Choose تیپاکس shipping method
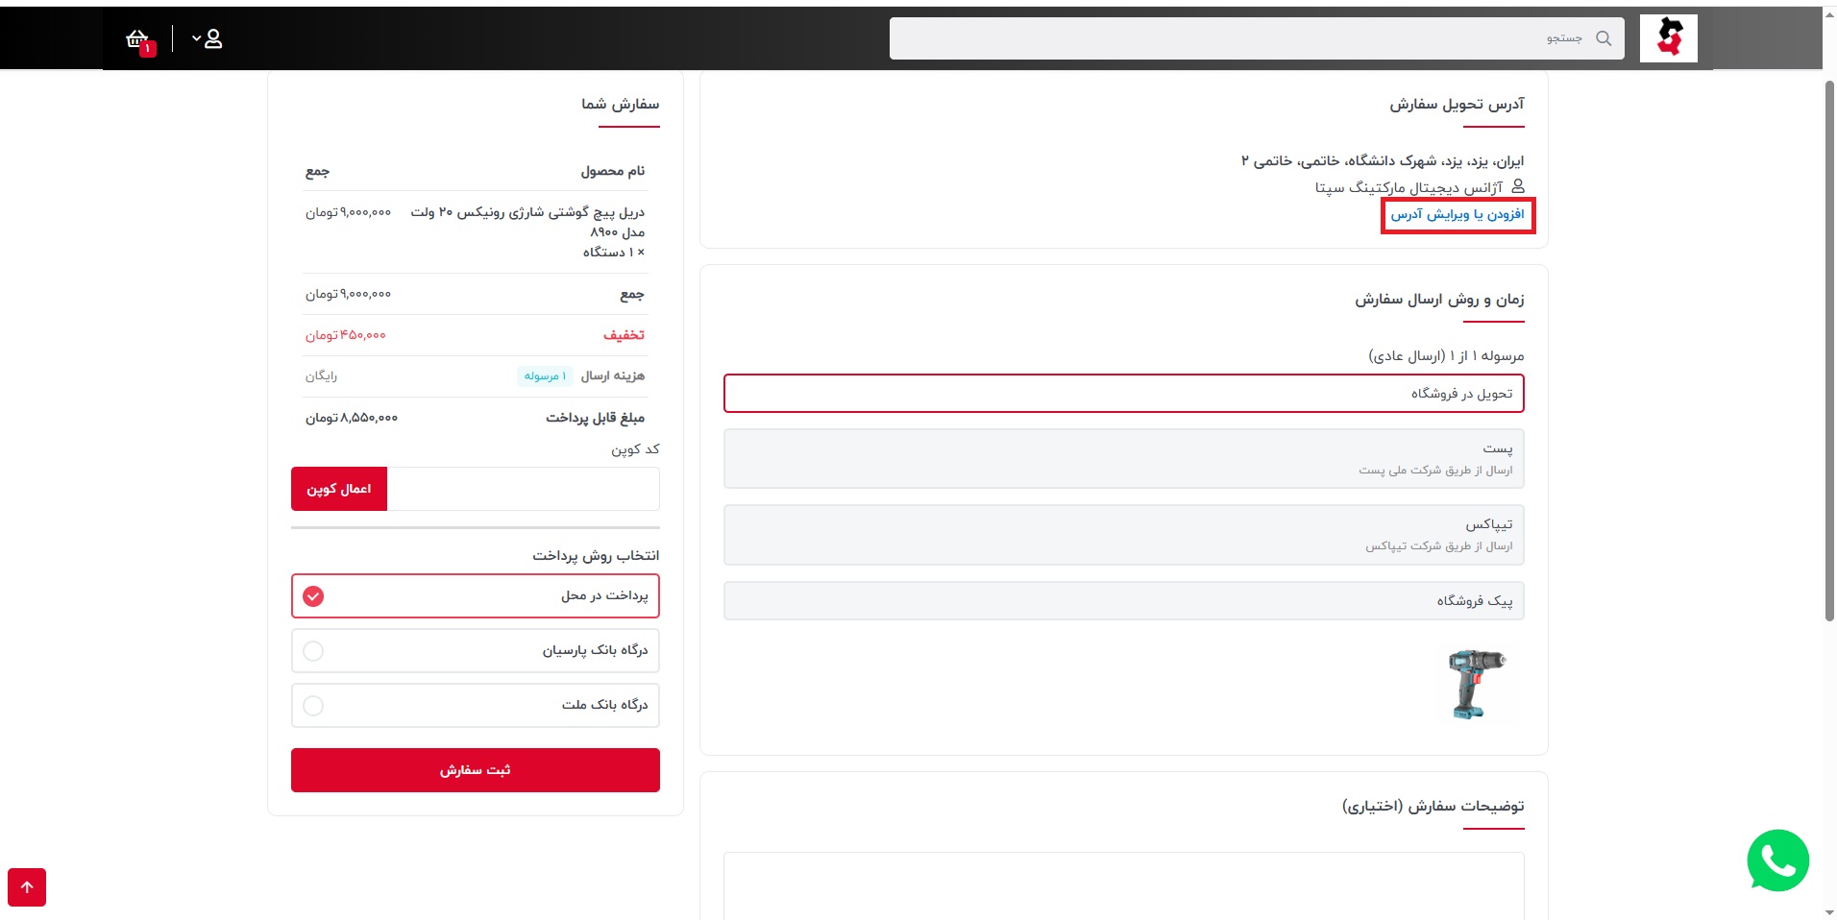Screen dimensions: 1837x920 [1123, 535]
